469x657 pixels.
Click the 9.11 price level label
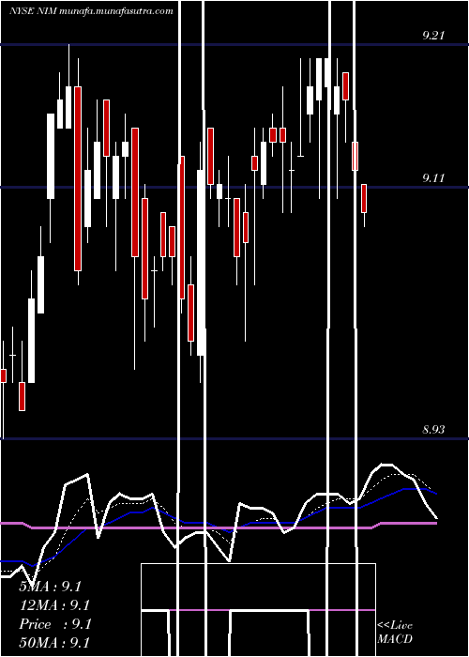(432, 178)
